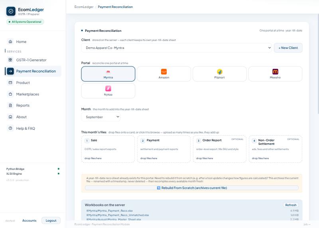Screen dimensions: 319x228
Task: Click the Home house icon
Action: (10, 42)
